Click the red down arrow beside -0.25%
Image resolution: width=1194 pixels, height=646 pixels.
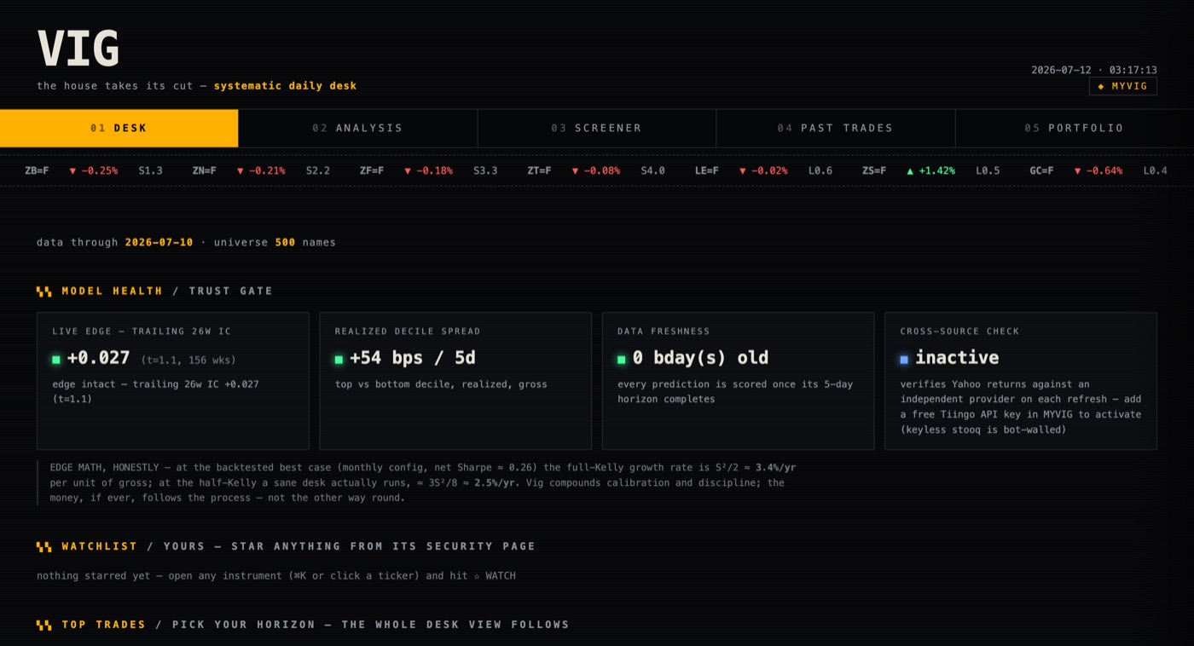[72, 171]
